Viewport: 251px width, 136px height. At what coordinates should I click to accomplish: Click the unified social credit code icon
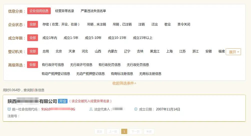(9, 109)
